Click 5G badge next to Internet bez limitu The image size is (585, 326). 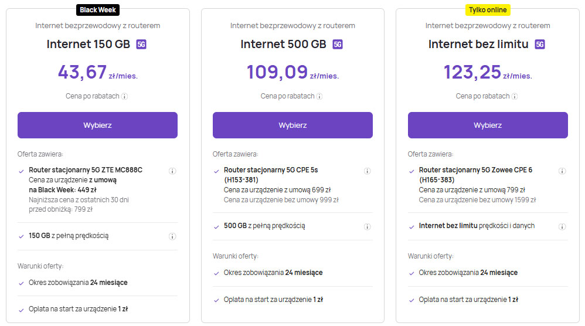[540, 45]
